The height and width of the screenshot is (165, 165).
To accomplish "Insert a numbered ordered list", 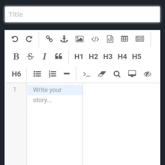I will 52,74.
